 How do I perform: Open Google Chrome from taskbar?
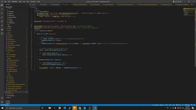point(80,108)
